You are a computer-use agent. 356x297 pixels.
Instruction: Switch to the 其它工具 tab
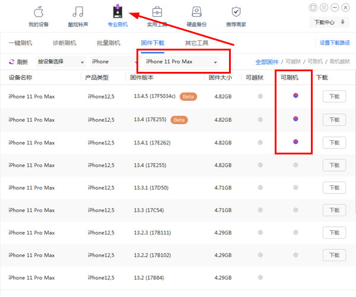[196, 43]
